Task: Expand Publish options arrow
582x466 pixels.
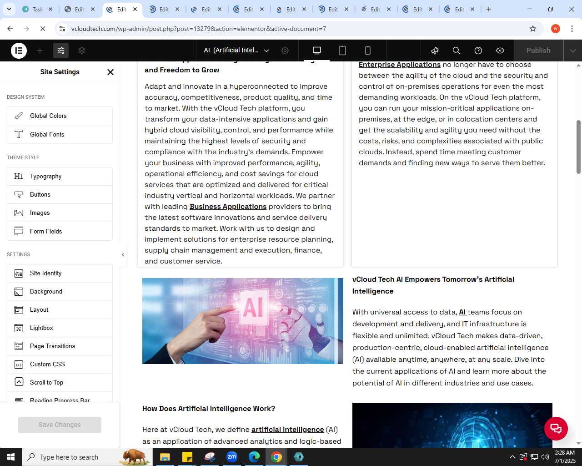Action: (x=573, y=51)
